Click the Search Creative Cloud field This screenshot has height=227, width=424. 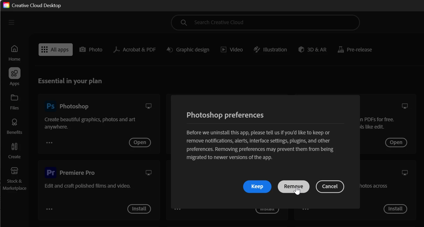[265, 23]
